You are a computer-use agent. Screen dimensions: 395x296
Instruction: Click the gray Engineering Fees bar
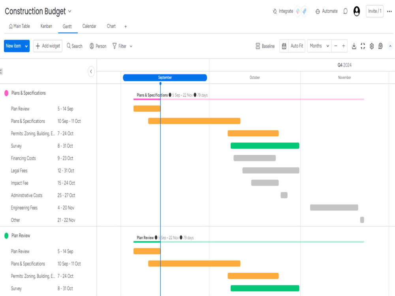[x=334, y=208]
